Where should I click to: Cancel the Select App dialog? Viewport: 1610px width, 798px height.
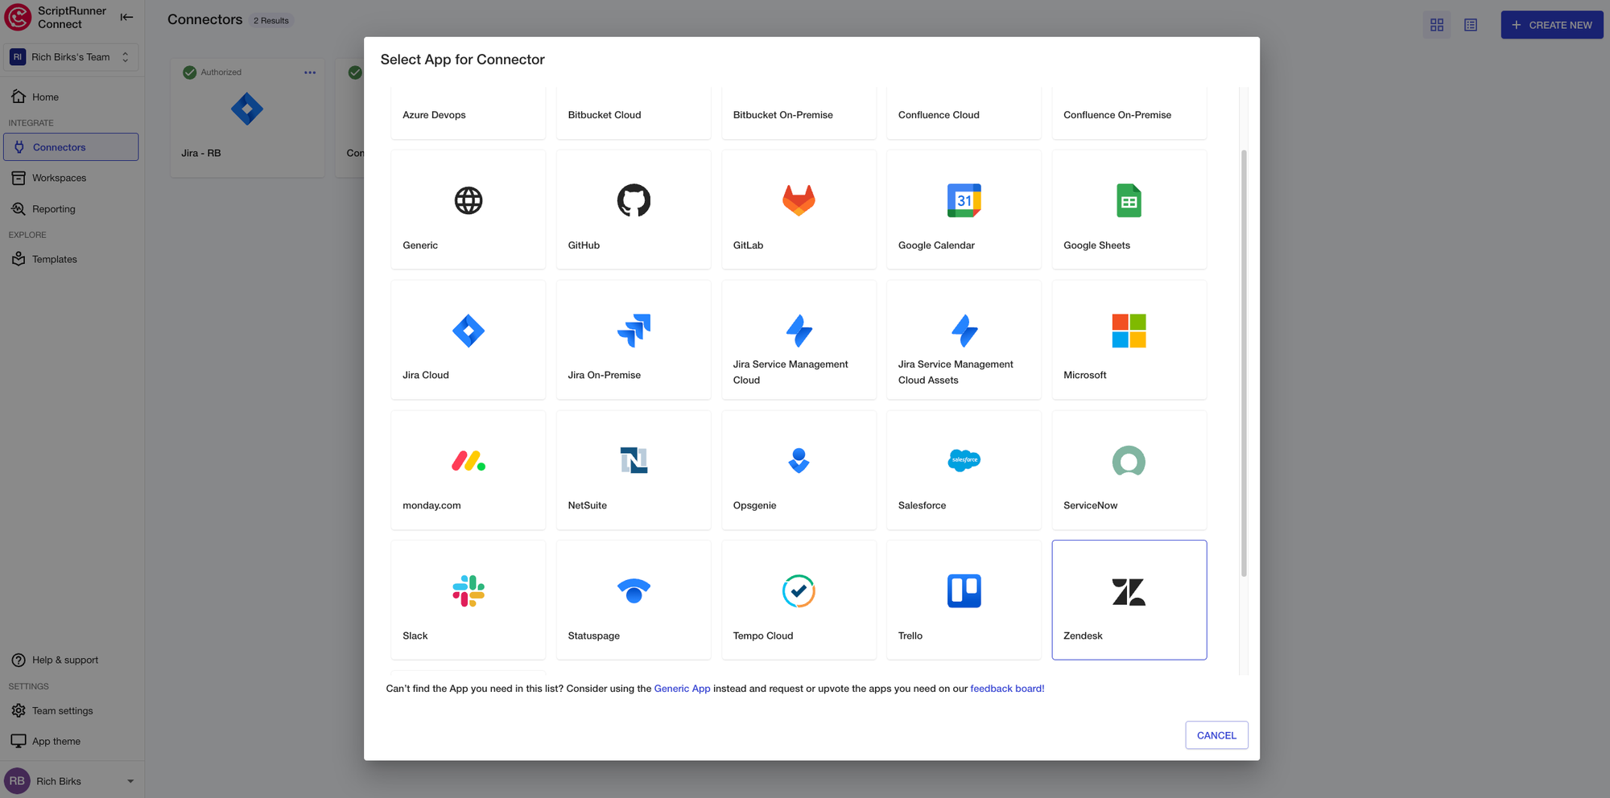point(1216,735)
